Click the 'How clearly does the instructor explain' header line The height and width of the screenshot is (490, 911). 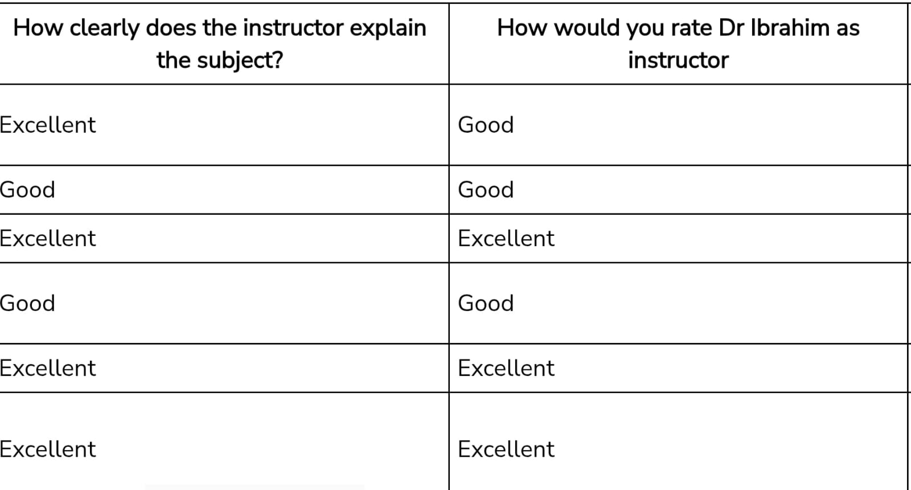coord(220,28)
